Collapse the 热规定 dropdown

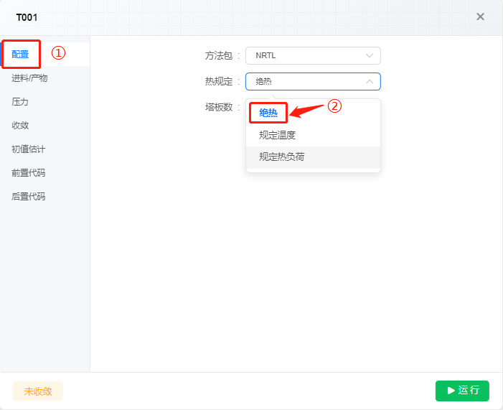pos(313,82)
